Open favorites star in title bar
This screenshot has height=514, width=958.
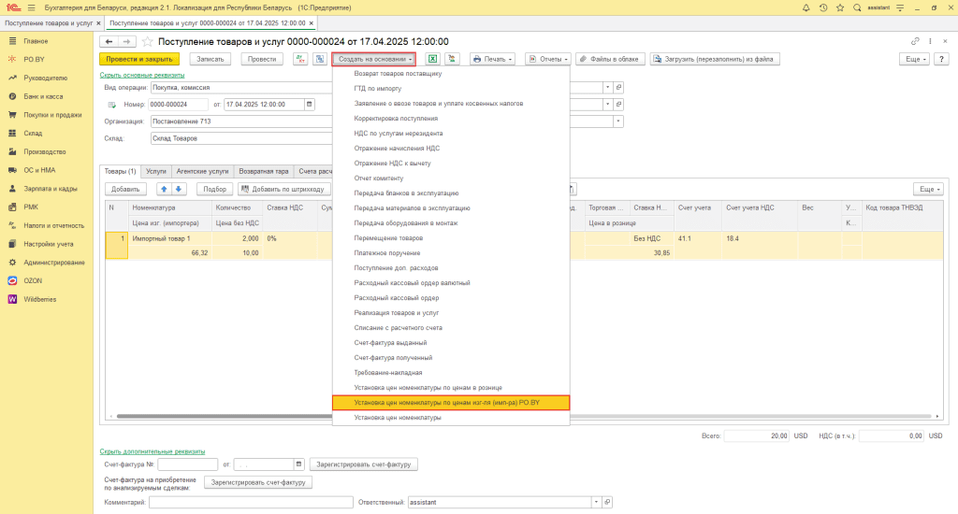[840, 7]
